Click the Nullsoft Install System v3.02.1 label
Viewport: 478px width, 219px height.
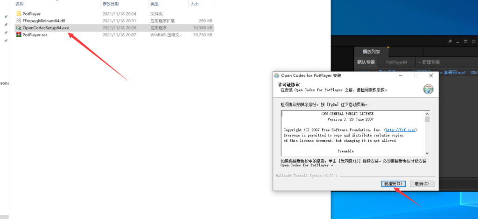click(x=306, y=176)
